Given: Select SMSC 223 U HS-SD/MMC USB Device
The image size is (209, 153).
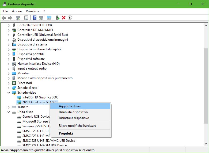Looking at the screenshot, I should click(x=49, y=141).
